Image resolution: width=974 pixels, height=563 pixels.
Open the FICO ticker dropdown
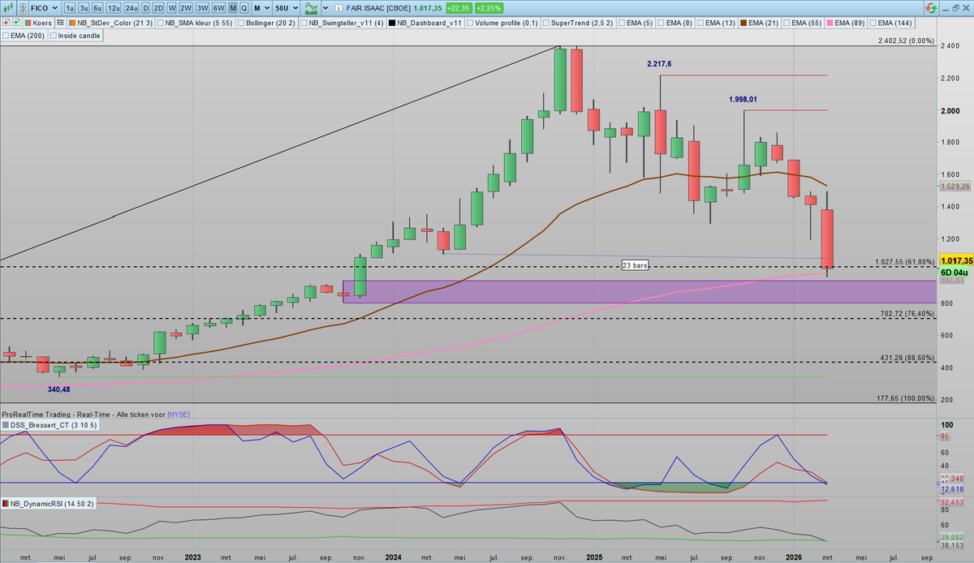[45, 8]
